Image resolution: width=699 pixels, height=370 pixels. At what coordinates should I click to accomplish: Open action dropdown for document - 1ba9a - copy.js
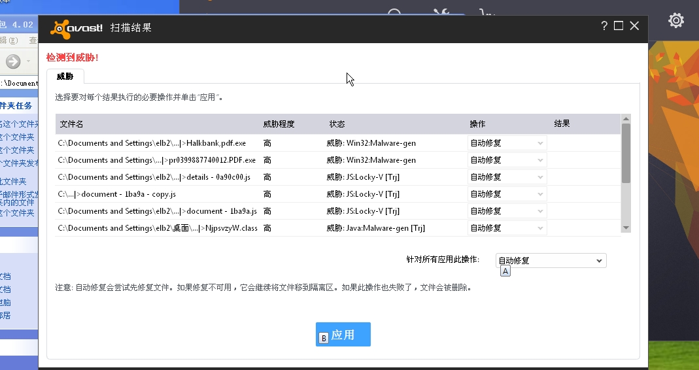pos(507,194)
